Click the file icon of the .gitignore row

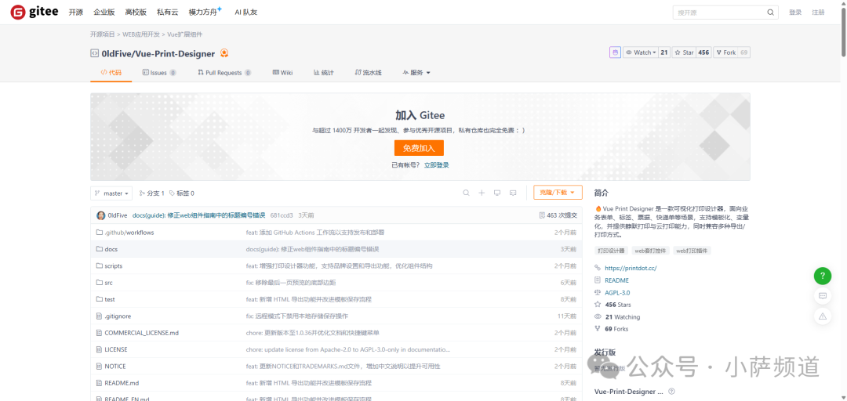pos(100,316)
